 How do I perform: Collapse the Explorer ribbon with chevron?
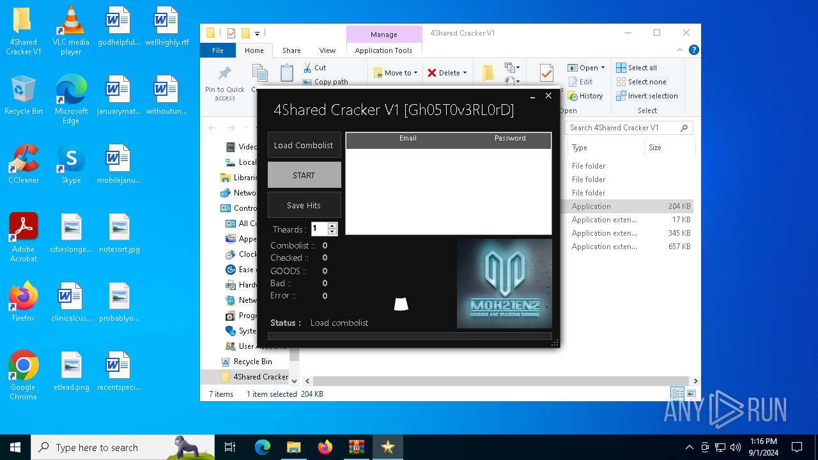pos(680,50)
